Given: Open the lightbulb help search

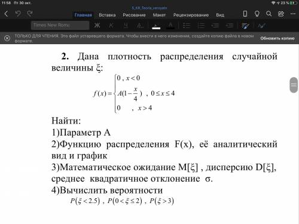Looking at the screenshot, I should 257,14.
